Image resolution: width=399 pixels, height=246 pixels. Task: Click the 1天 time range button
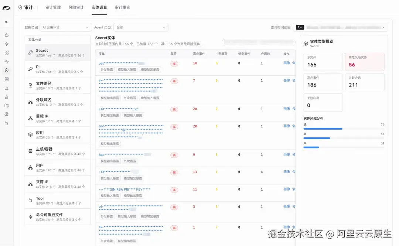click(x=300, y=27)
